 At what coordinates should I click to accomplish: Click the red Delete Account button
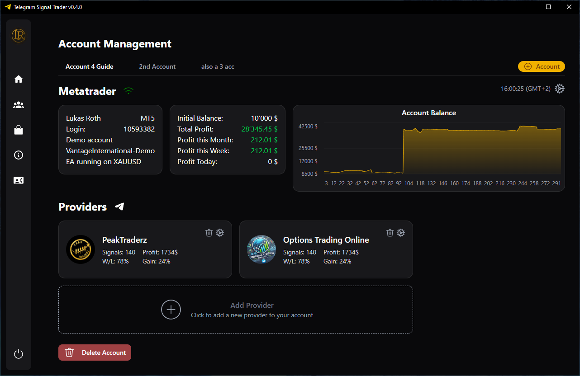pos(95,352)
